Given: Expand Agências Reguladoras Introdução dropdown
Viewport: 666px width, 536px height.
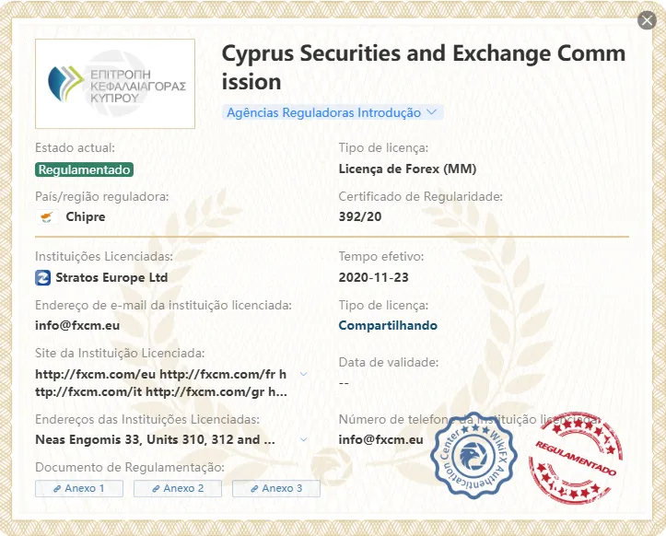Looking at the screenshot, I should [333, 112].
